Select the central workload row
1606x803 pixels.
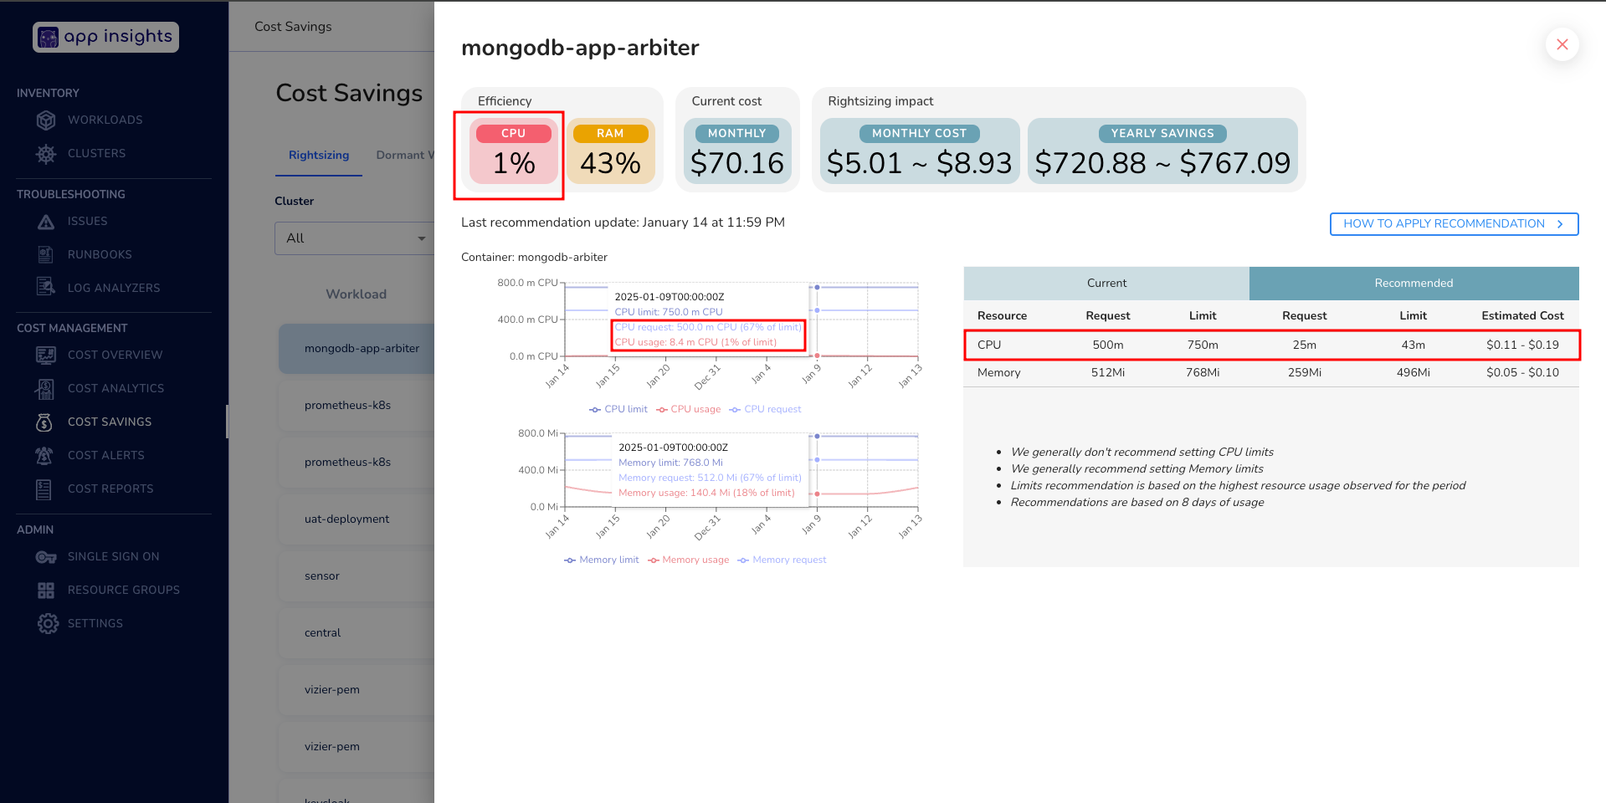[x=357, y=633]
